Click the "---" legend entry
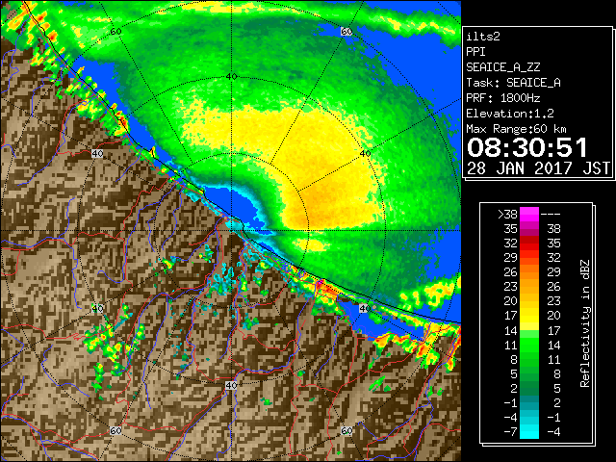 [551, 215]
